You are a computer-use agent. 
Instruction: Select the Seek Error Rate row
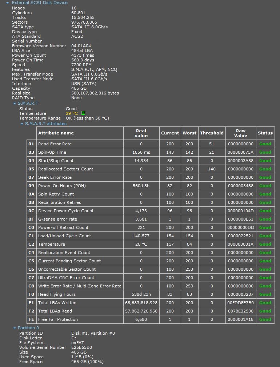[151, 177]
